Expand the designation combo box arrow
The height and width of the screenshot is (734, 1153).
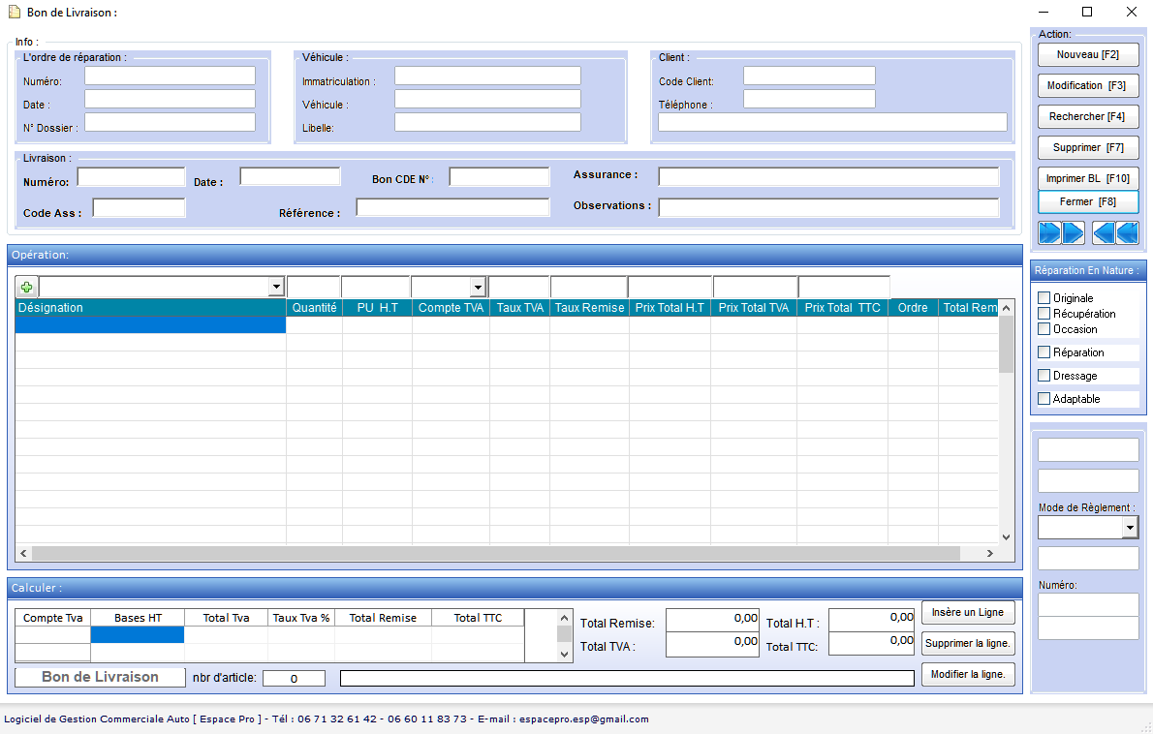[276, 287]
